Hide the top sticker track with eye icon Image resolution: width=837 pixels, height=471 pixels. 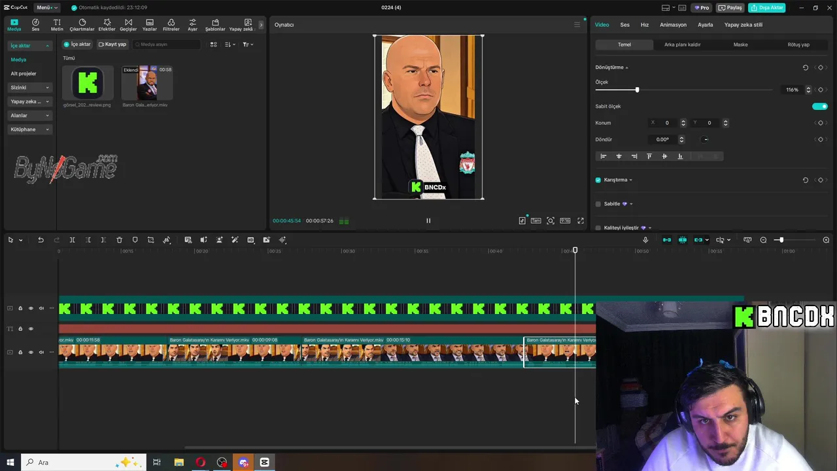point(31,308)
